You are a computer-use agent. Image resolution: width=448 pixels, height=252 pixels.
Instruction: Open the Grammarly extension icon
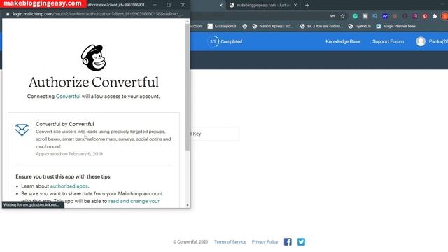(x=355, y=16)
